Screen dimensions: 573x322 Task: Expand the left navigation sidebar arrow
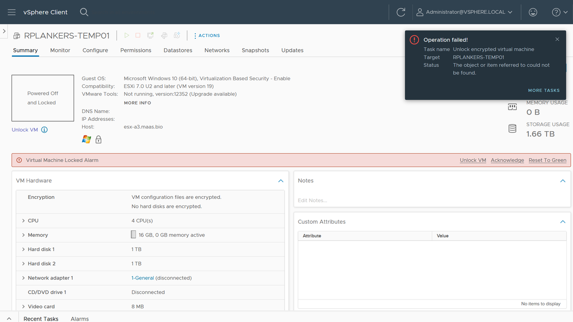point(4,31)
